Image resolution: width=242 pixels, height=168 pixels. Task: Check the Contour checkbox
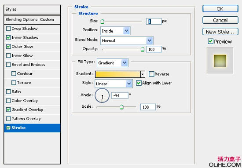pyautogui.click(x=14, y=73)
